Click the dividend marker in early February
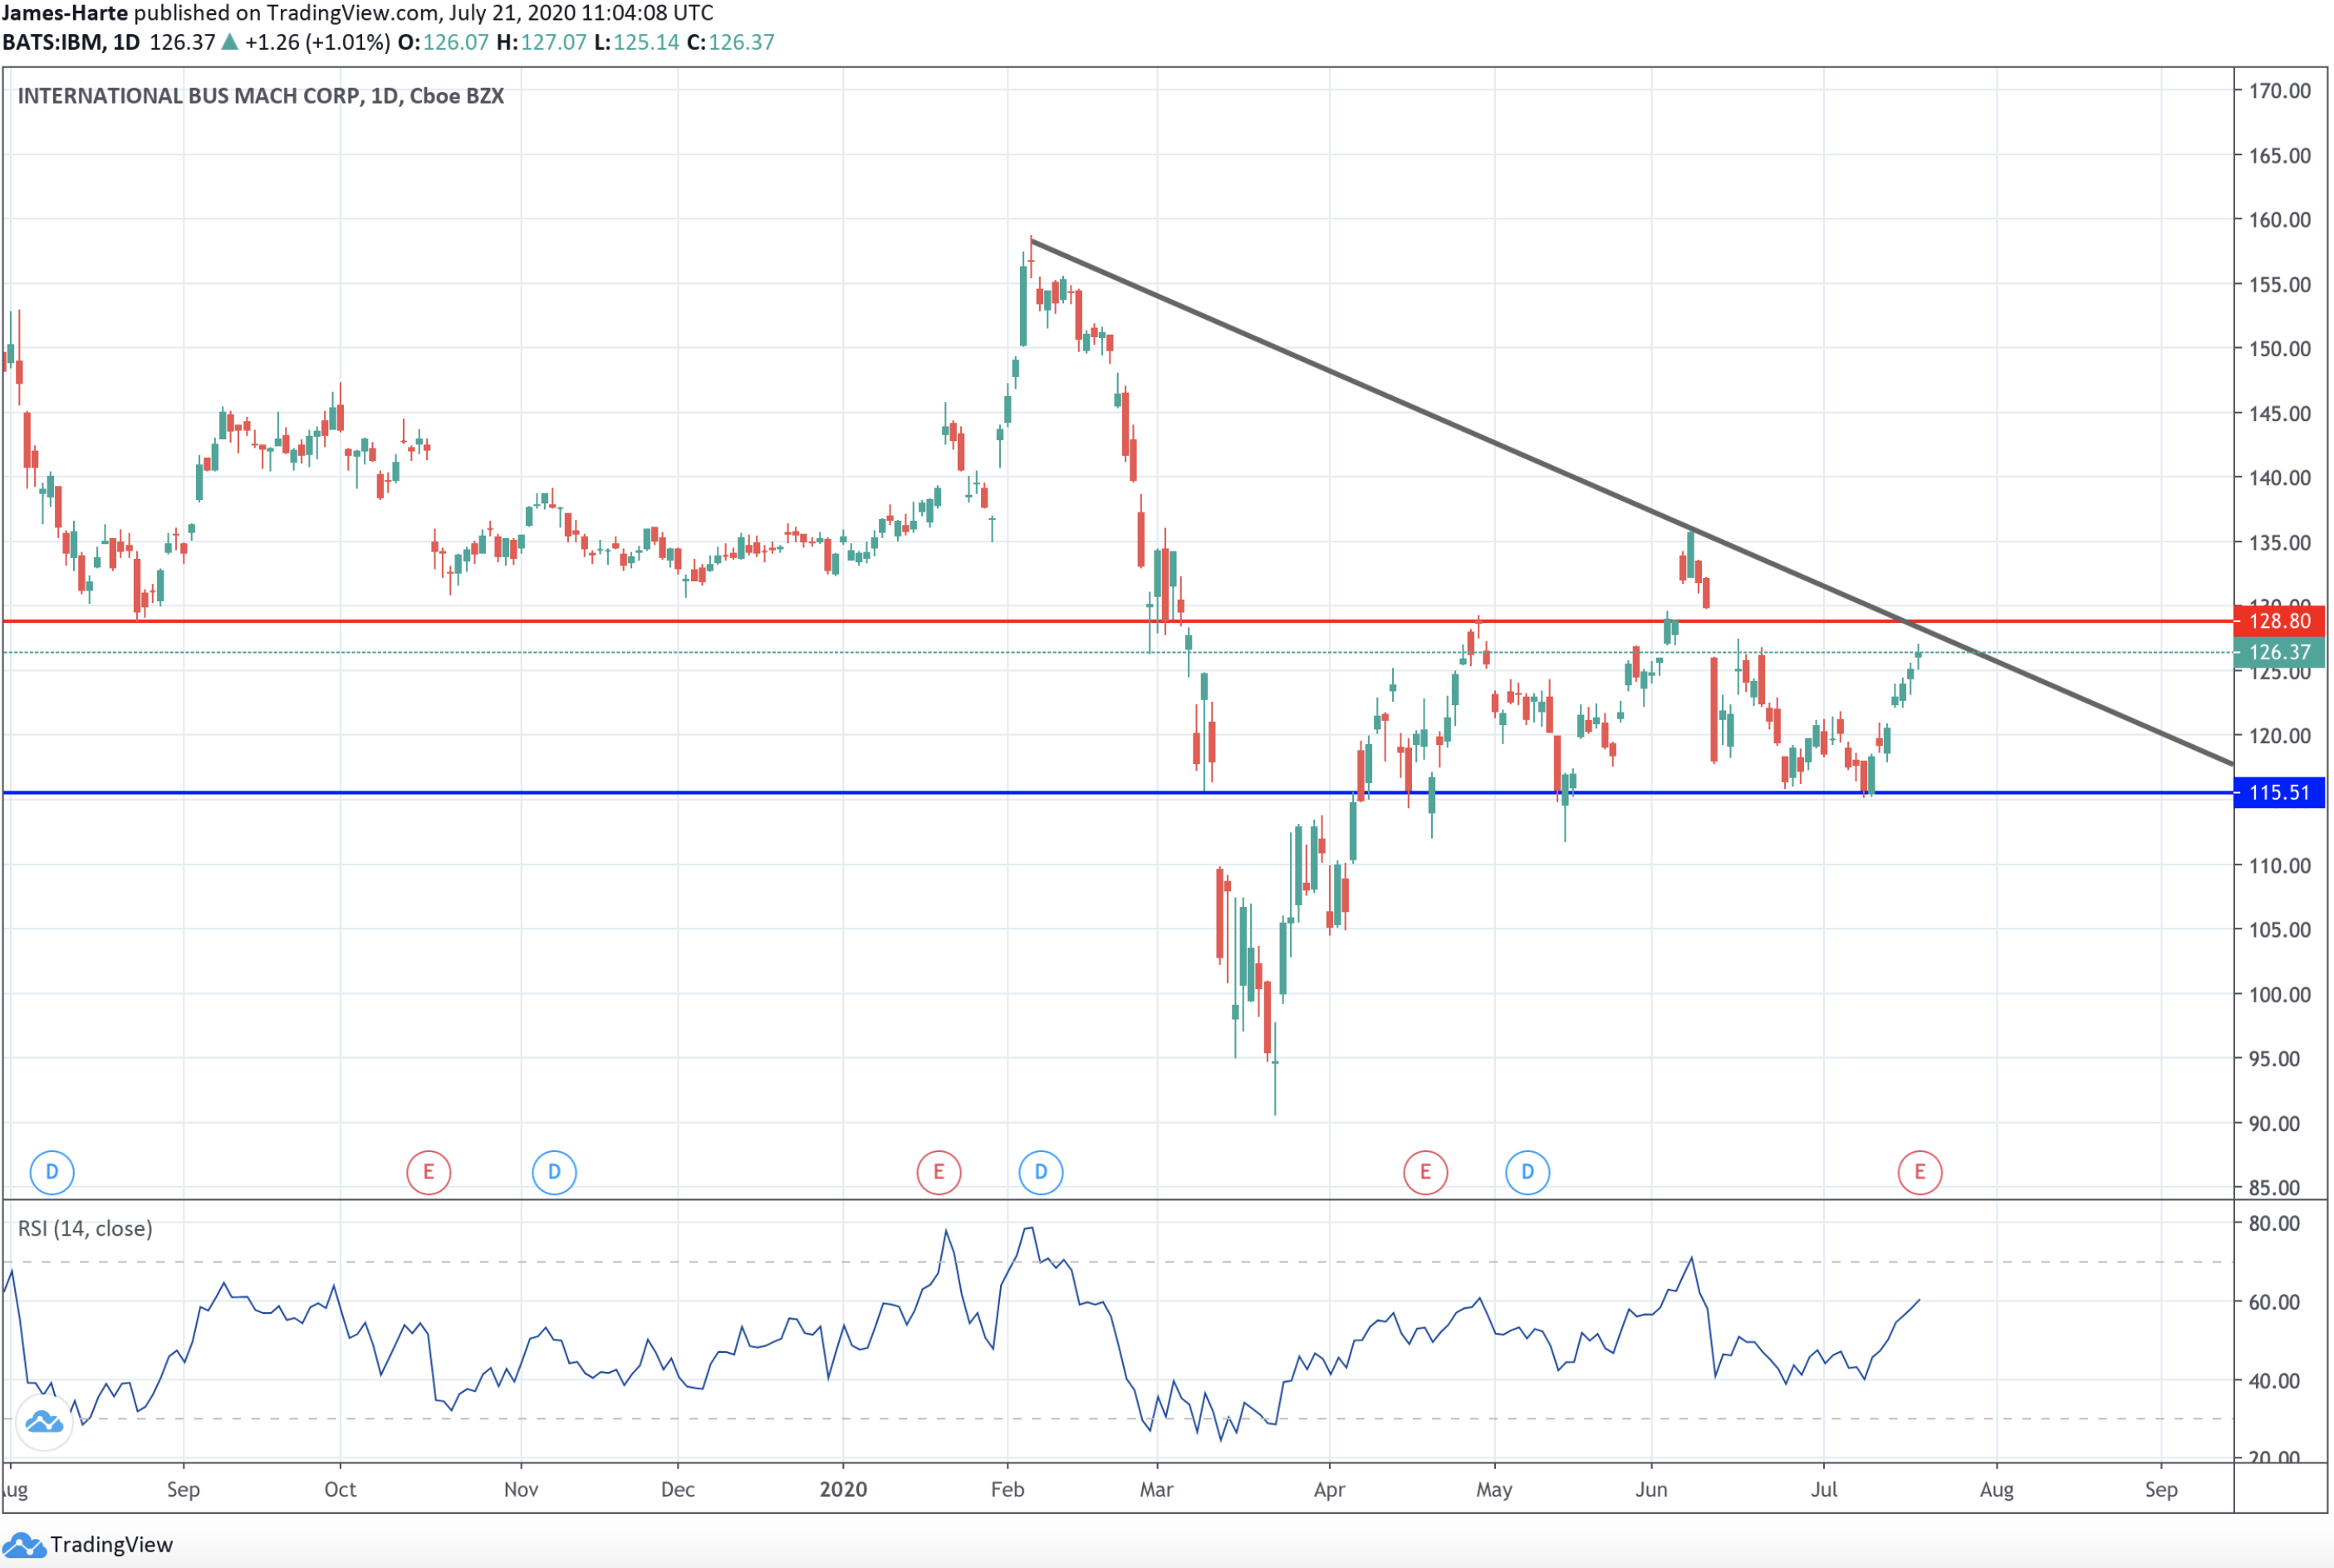Image resolution: width=2334 pixels, height=1568 pixels. click(x=1040, y=1172)
